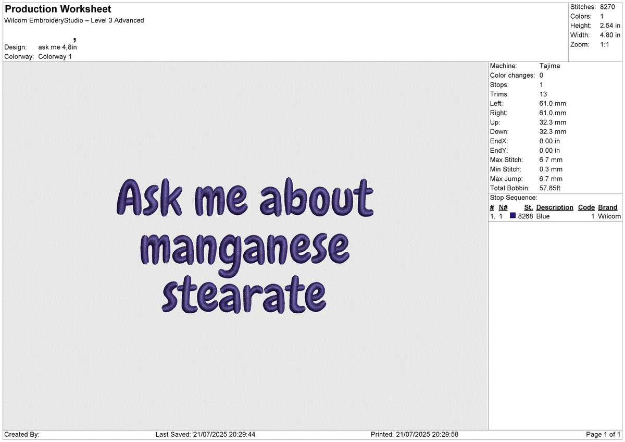This screenshot has height=442, width=625.
Task: Click the Machine value Tajima
Action: [x=549, y=66]
